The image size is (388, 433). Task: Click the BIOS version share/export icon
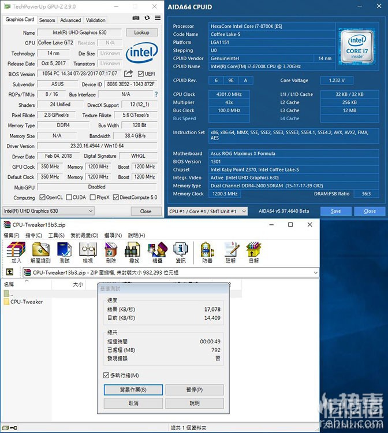click(x=129, y=73)
